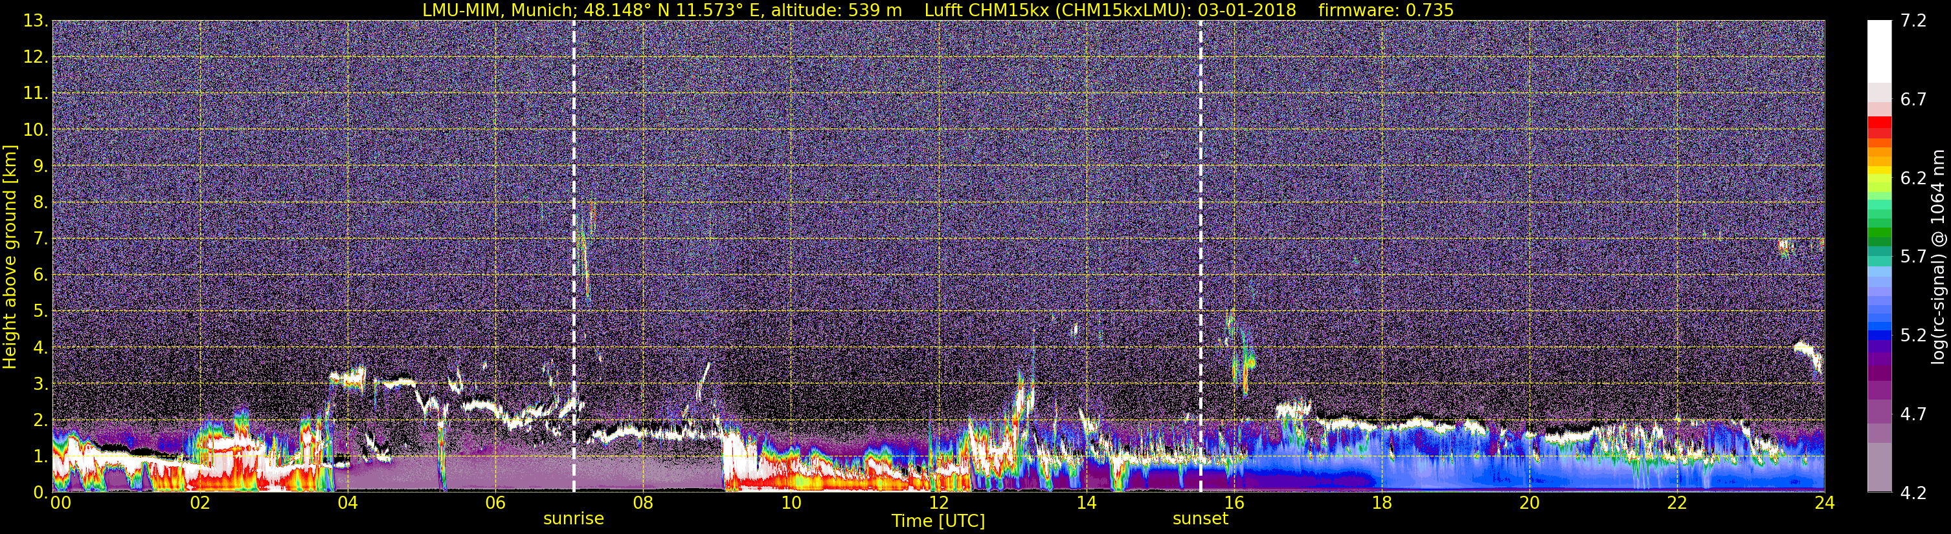Click the colorbar value 4.2

[x=1913, y=493]
